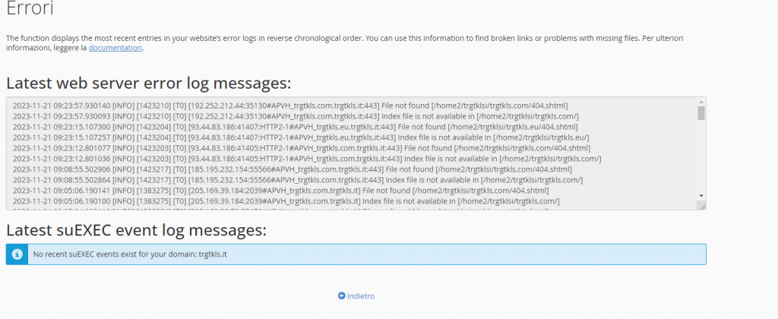Click the 09:23:57.930140 log entry line
778x319 pixels.
290,105
